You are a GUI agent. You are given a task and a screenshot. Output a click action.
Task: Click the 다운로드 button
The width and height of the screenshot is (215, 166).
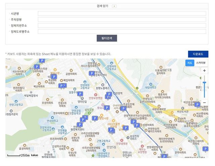[198, 54]
